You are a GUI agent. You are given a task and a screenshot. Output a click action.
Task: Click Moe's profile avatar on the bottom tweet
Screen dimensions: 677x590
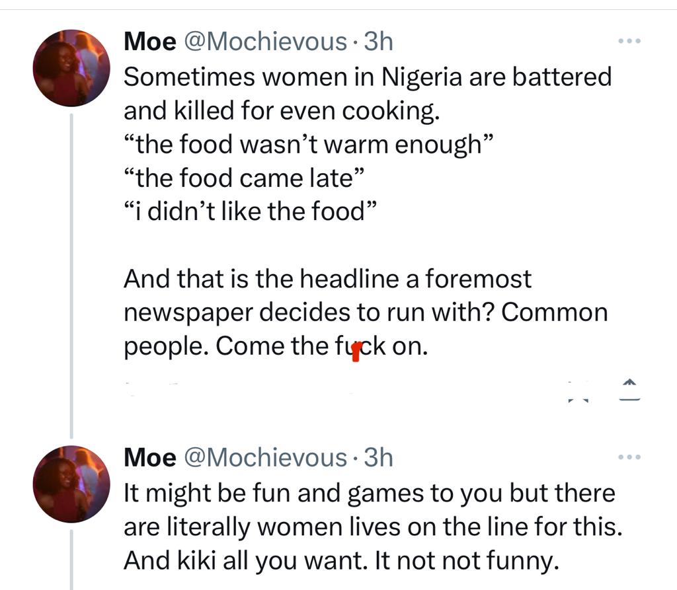(x=71, y=483)
